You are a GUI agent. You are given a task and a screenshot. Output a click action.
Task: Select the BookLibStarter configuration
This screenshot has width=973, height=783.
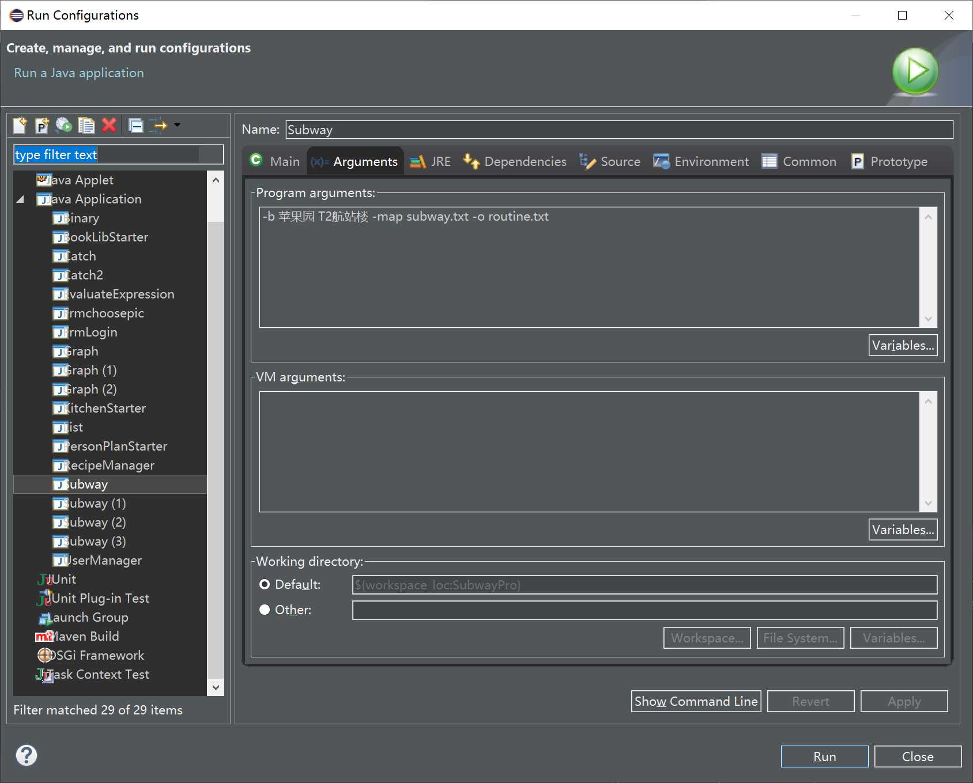point(101,237)
